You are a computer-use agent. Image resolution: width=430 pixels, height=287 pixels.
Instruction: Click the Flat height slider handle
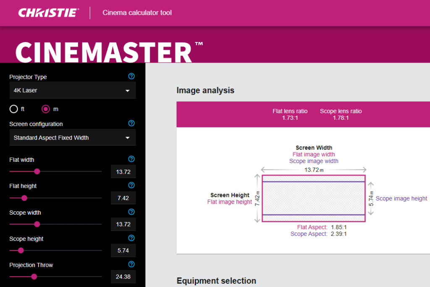[24, 198]
